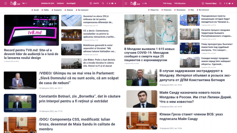Open 'Интерпол объявил в розыск' headline

pos(195,75)
